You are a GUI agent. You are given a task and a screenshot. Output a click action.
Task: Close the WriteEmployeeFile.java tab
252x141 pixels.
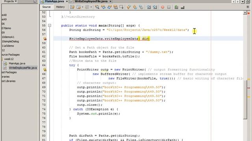(110, 2)
